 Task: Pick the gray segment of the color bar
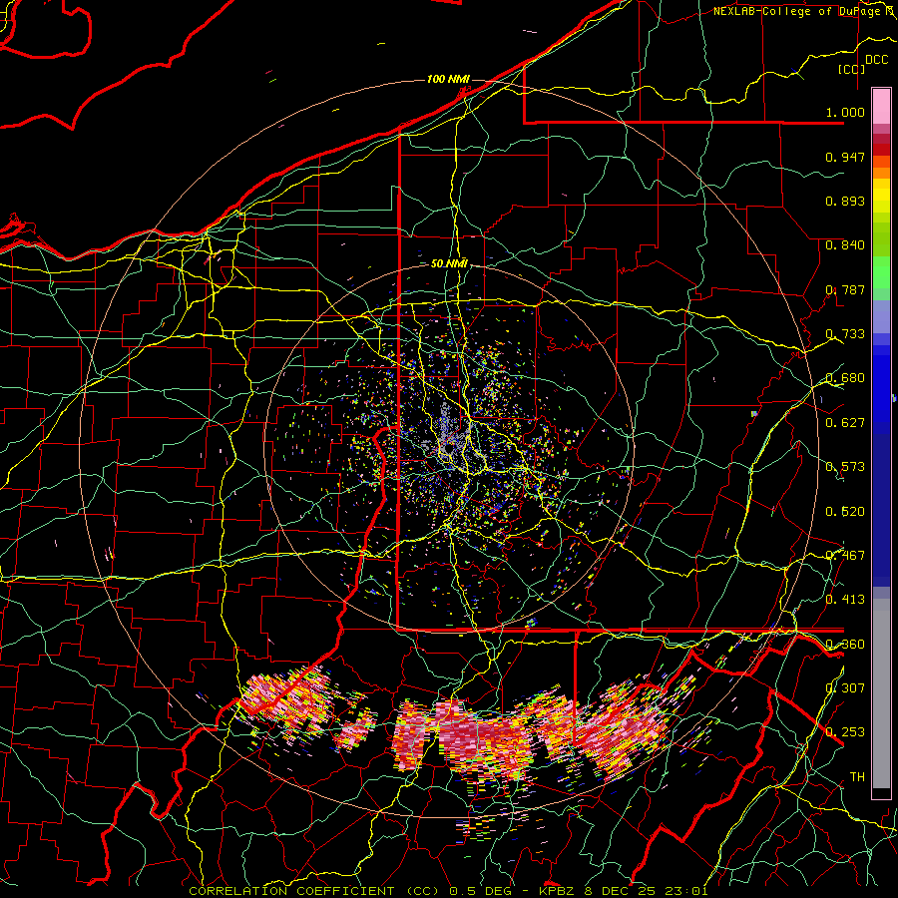point(881,693)
